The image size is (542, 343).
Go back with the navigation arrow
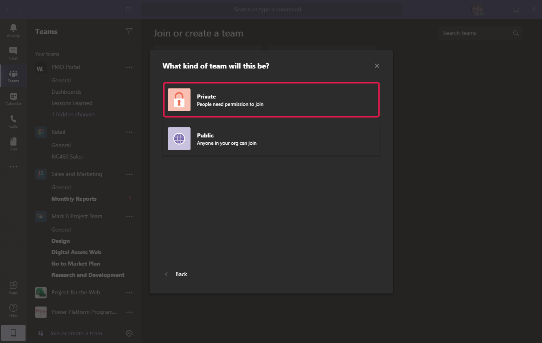coord(8,9)
